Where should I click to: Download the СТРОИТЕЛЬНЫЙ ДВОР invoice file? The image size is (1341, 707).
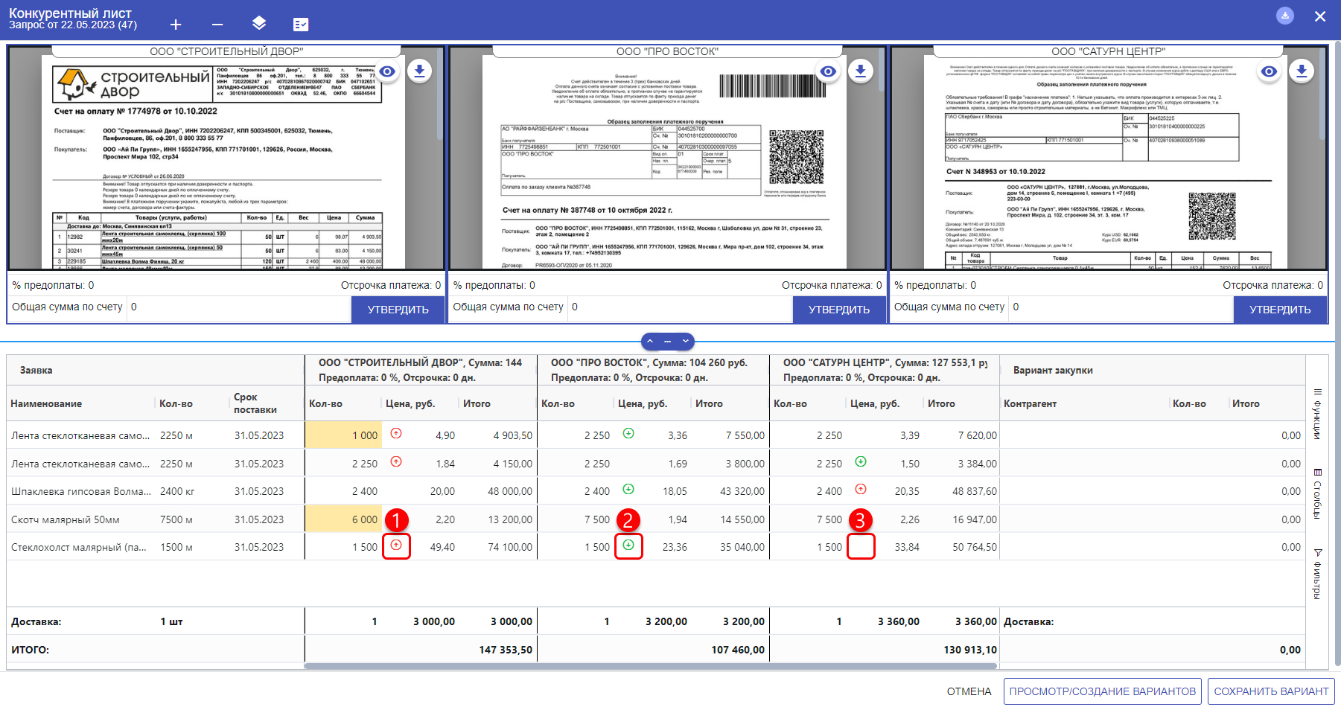(420, 71)
